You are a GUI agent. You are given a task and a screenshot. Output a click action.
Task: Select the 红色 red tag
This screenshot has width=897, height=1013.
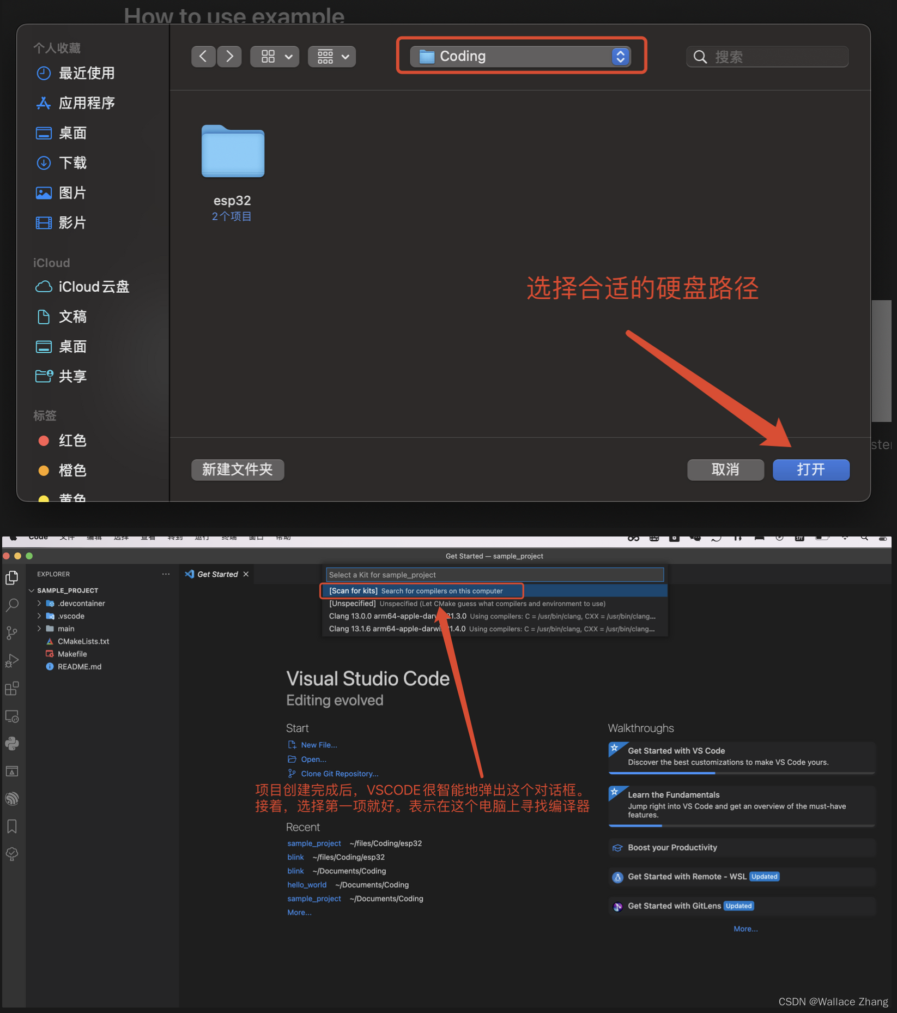62,441
